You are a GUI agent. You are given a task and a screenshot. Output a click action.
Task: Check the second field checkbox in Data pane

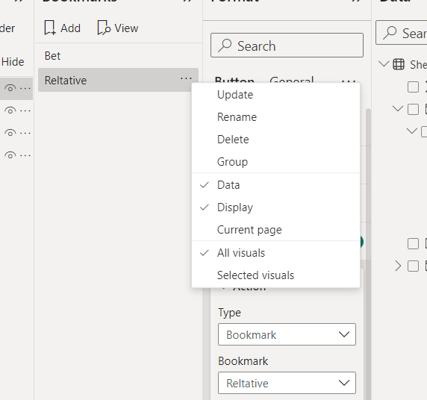pos(413,109)
